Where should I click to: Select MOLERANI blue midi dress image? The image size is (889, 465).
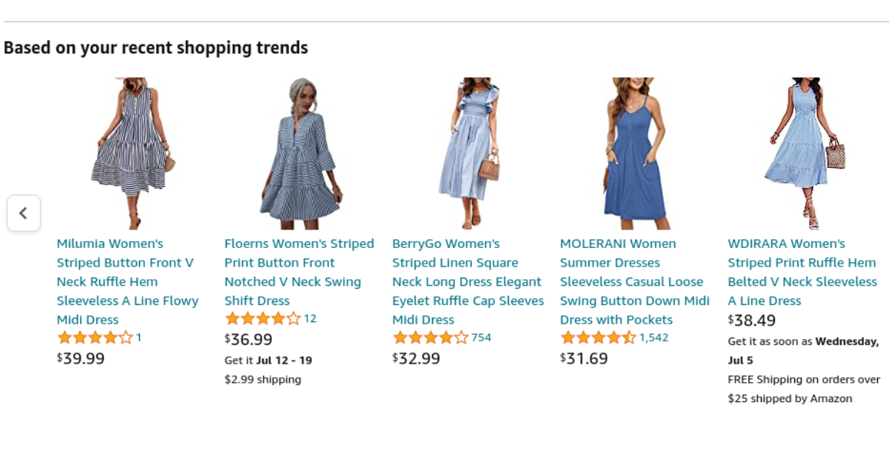(x=635, y=153)
